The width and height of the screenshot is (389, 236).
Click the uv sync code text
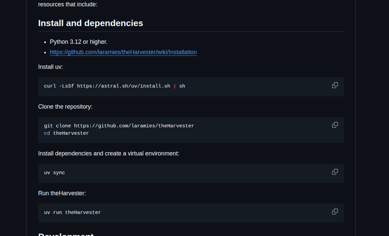click(x=55, y=173)
